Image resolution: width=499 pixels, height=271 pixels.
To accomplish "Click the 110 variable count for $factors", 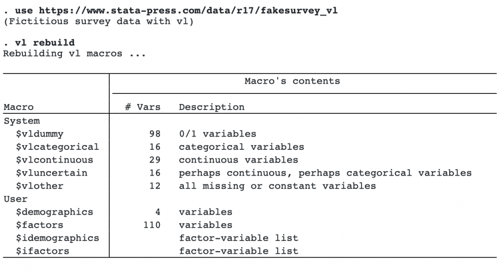I will click(152, 225).
